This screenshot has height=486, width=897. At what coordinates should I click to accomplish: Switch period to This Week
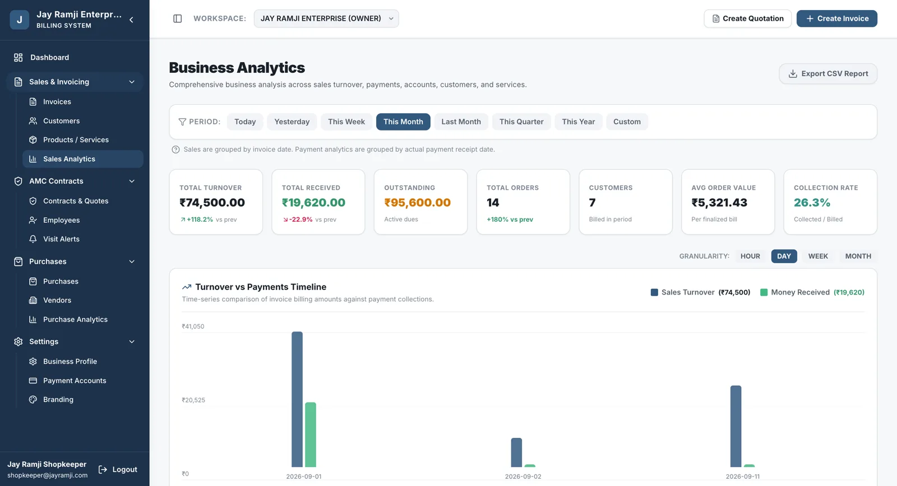tap(346, 122)
